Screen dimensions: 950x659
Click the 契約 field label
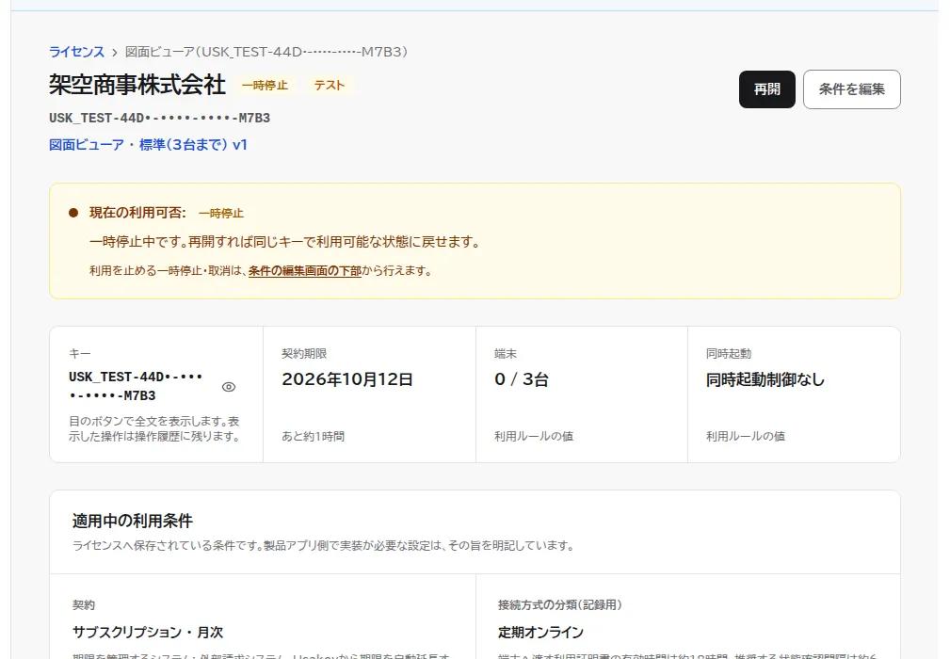click(x=84, y=605)
